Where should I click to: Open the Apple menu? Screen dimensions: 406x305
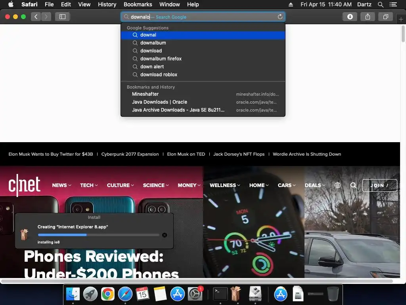pyautogui.click(x=11, y=4)
